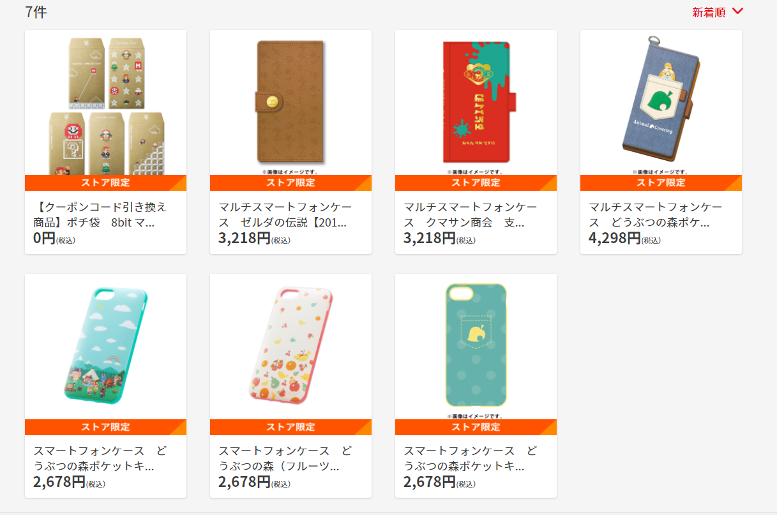Image resolution: width=777 pixels, height=515 pixels.
Task: Open the fruit pattern phone case image
Action: 291,348
